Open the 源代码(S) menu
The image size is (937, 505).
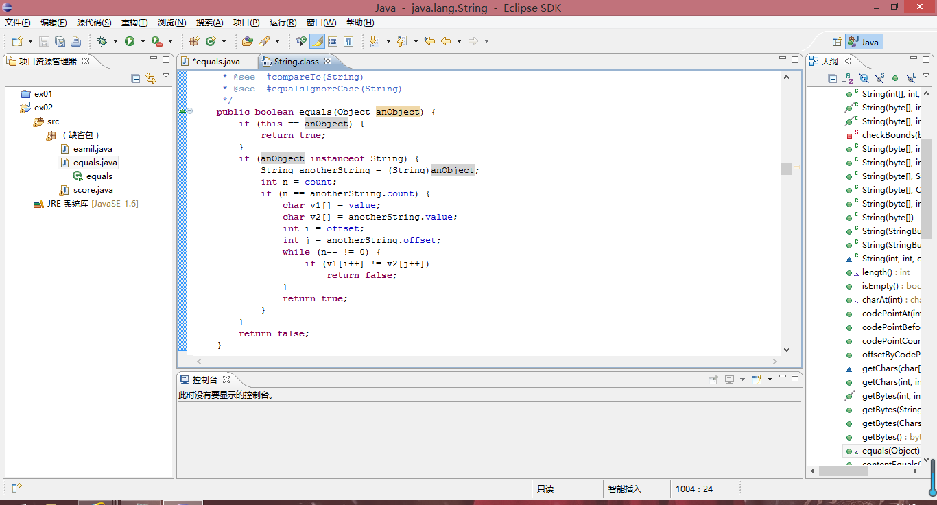(94, 23)
